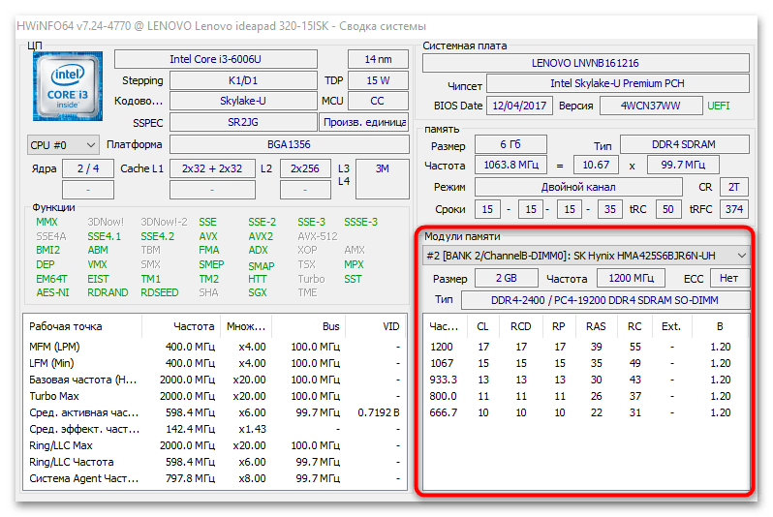Click the Intel Skylake-U Premium PCH chipset field
The height and width of the screenshot is (517, 773).
(618, 83)
